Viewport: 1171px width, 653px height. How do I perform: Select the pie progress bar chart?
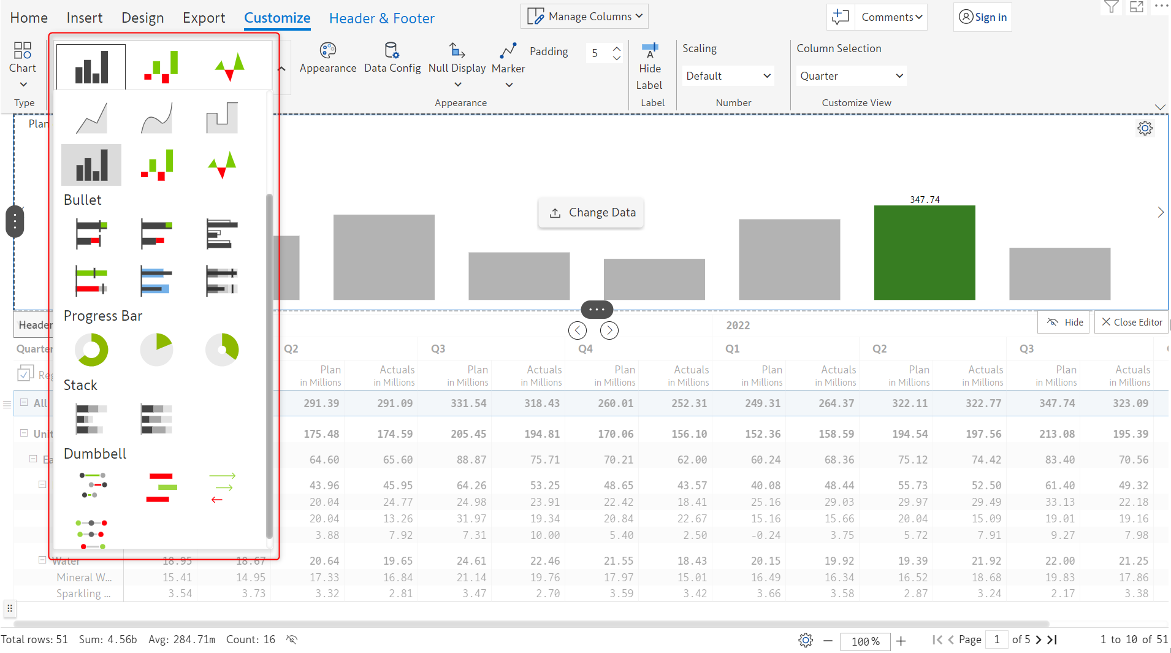156,349
